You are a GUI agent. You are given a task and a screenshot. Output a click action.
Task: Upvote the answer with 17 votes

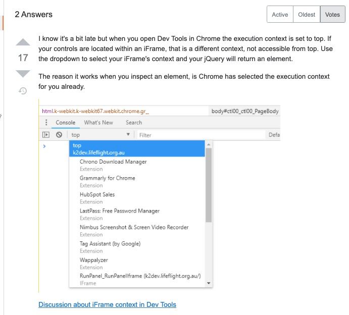point(23,42)
